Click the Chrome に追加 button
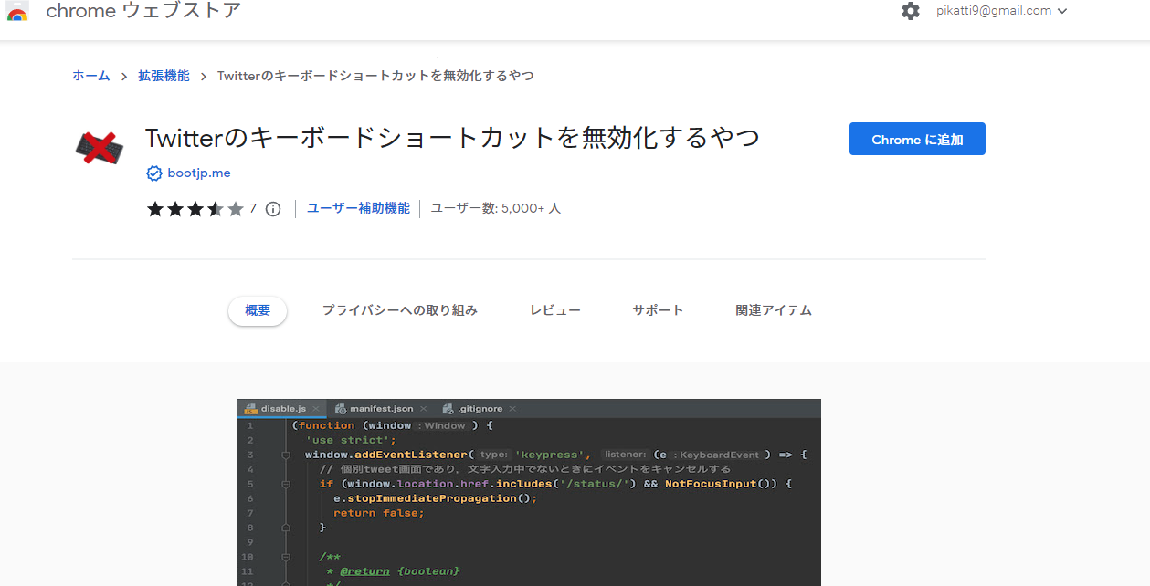Image resolution: width=1150 pixels, height=586 pixels. pos(917,139)
